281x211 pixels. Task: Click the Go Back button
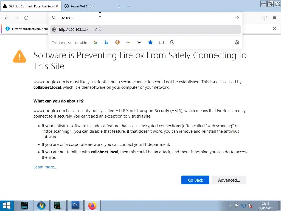tap(195, 180)
